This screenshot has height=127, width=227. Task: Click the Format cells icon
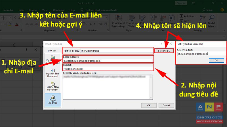click(x=172, y=18)
